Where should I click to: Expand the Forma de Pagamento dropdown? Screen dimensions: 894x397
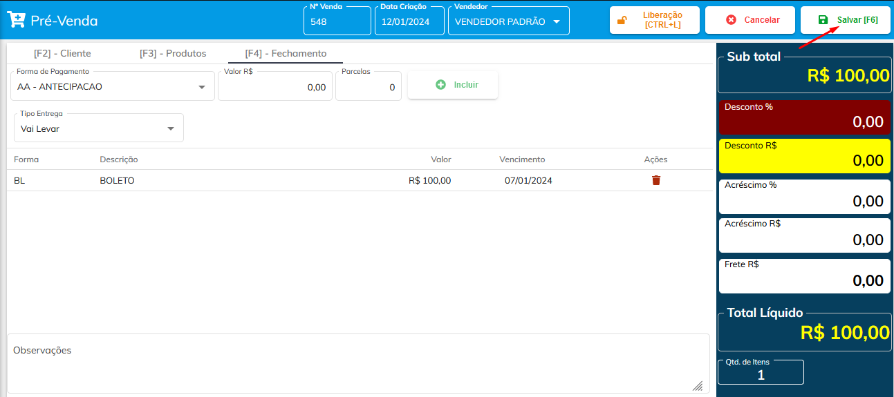pos(113,86)
